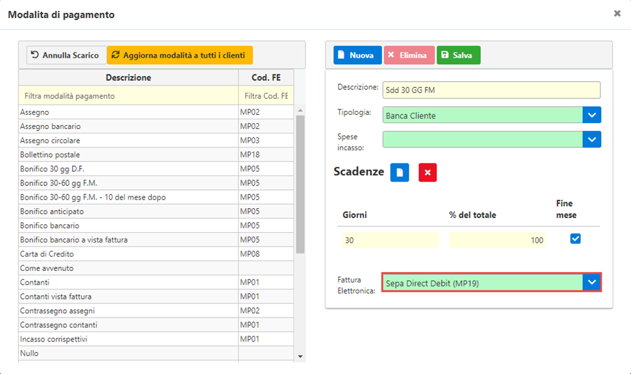Toggle the Fine mese checkbox
Screen dimensions: 631x374
pos(575,239)
